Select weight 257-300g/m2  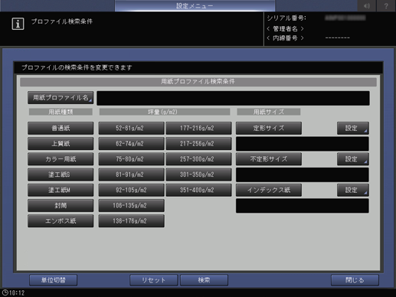198,159
